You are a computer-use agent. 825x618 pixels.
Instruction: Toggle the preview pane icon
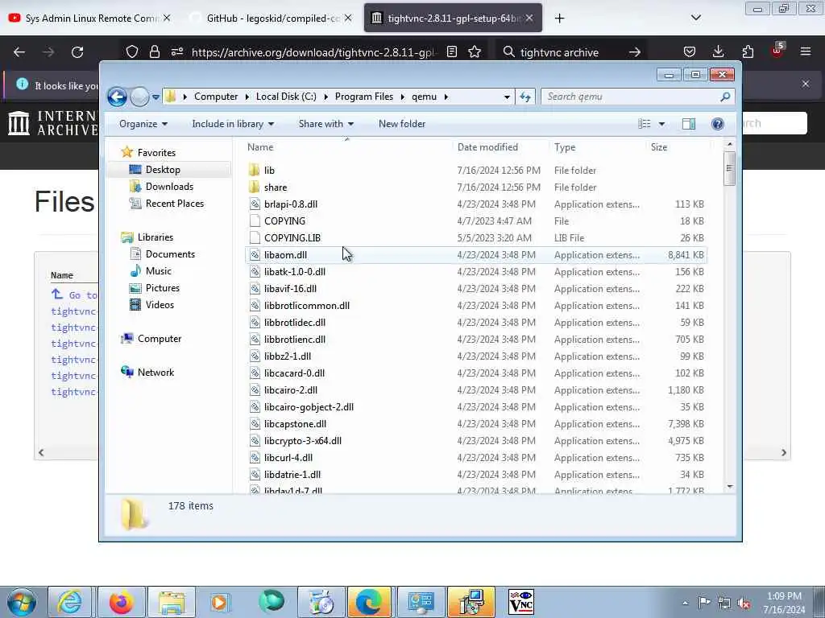pos(689,124)
